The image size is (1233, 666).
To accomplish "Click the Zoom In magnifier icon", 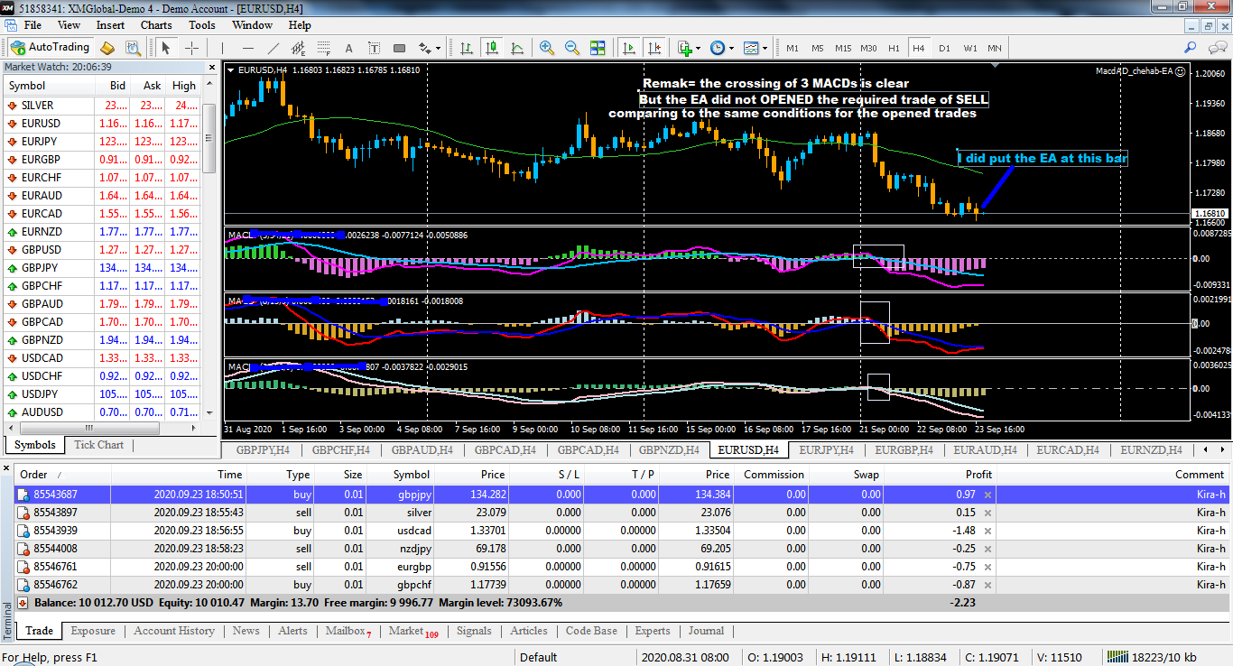I will [x=546, y=48].
